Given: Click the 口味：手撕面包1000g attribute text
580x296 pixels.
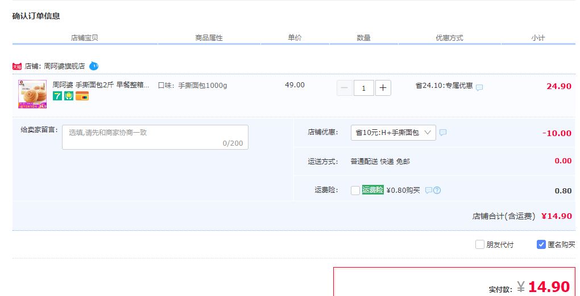Looking at the screenshot, I should tap(192, 86).
